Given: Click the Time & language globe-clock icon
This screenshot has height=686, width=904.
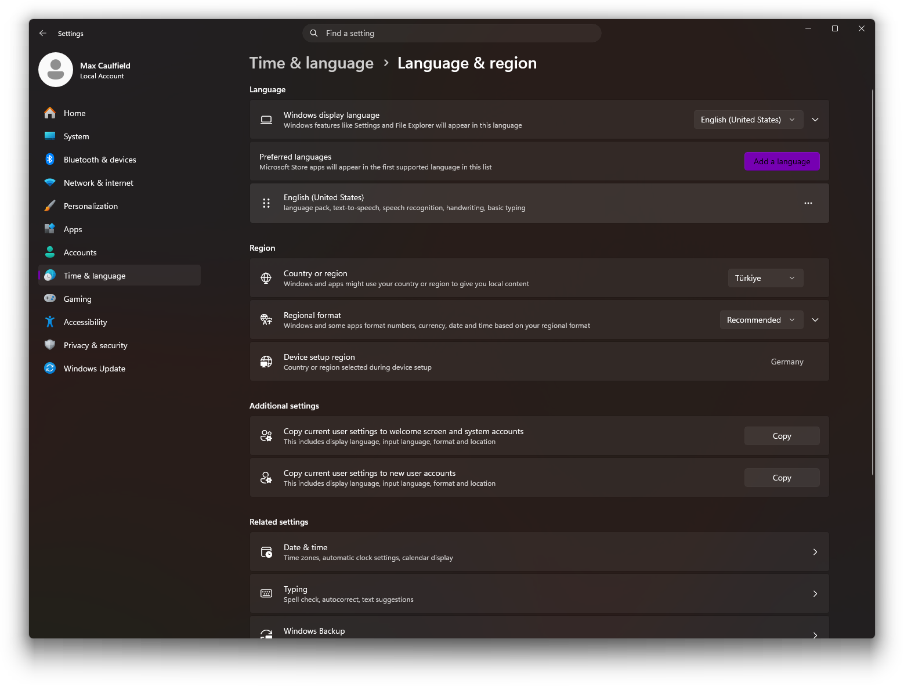Looking at the screenshot, I should click(x=50, y=275).
